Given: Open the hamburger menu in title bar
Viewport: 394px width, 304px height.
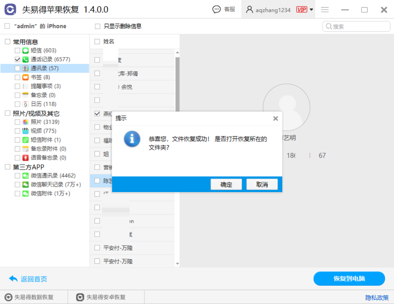Looking at the screenshot, I should pos(325,10).
